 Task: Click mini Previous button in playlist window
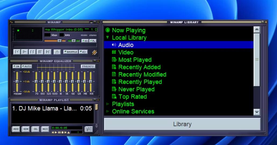coord(53,132)
